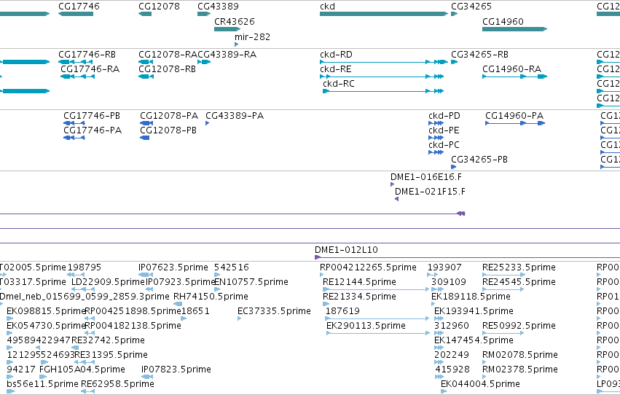Click the CG12078-RB transcript
Viewport: 620px width, 395px height.
coord(146,77)
